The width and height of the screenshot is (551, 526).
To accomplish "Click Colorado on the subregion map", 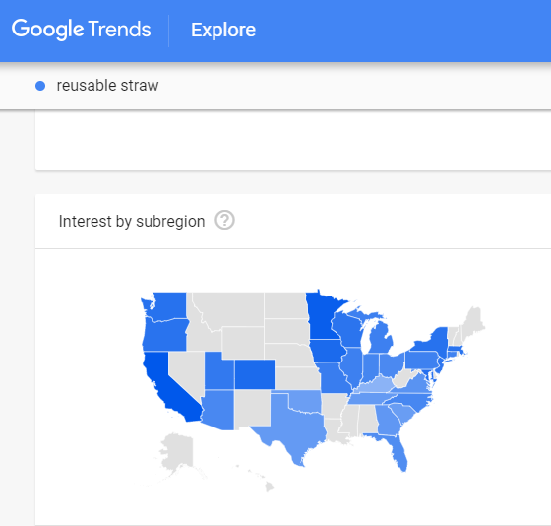I will [255, 374].
